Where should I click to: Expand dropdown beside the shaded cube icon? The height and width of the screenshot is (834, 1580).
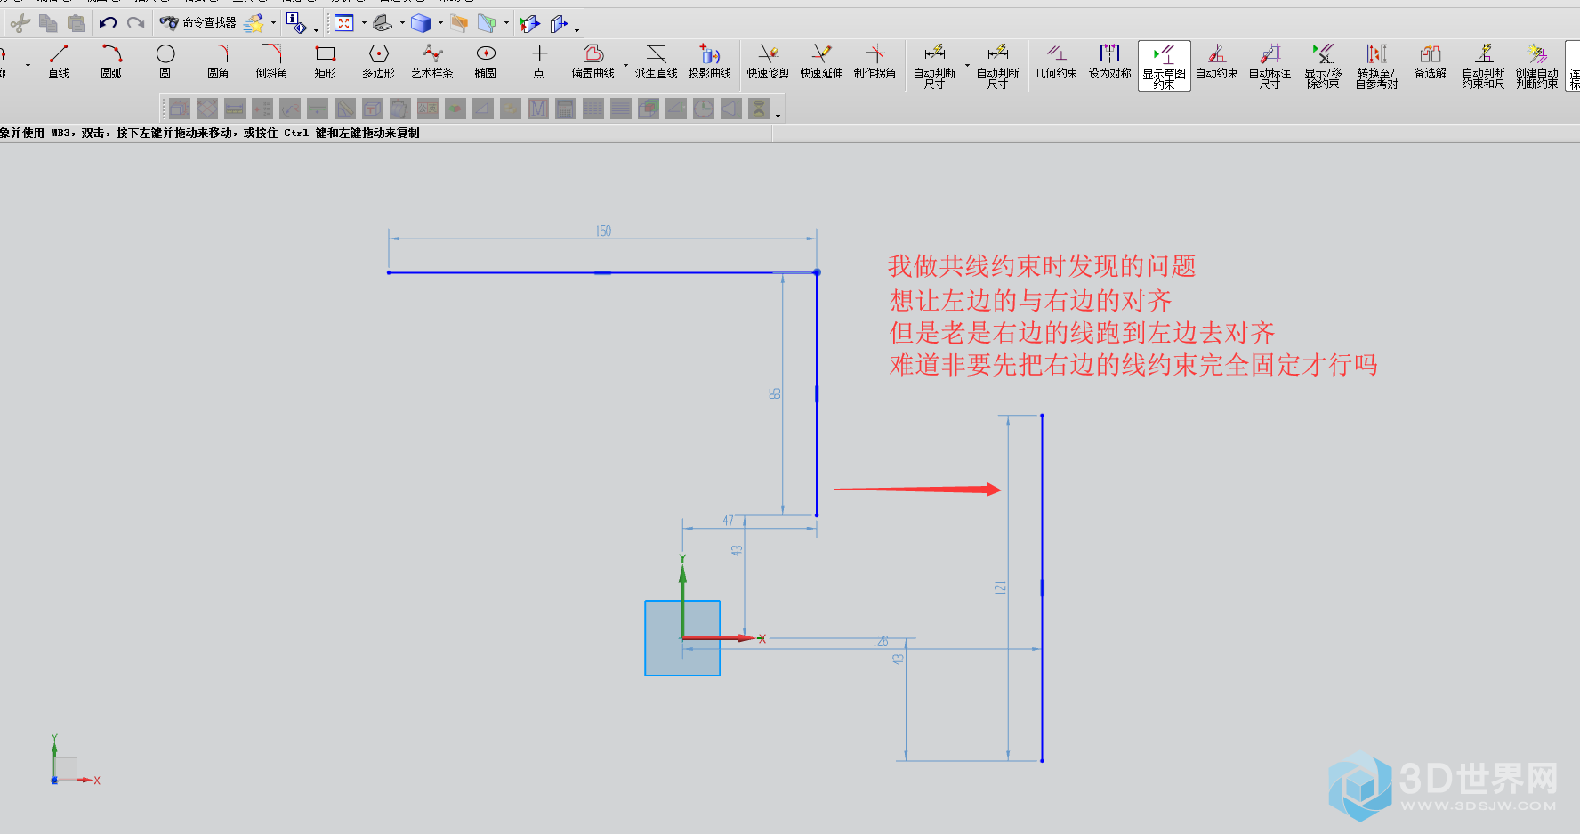(x=440, y=23)
